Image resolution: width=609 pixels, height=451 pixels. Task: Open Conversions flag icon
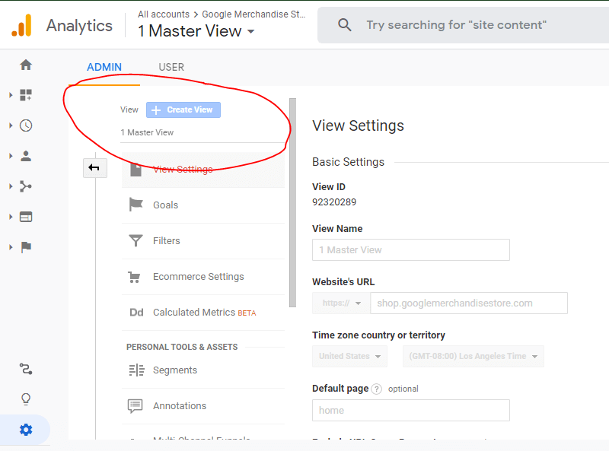(x=26, y=247)
